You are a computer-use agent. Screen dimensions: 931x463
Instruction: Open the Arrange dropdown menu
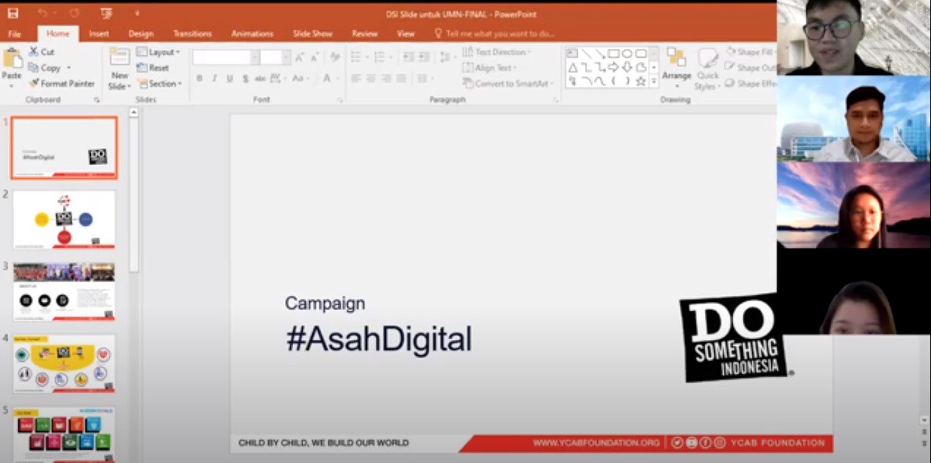tap(676, 68)
